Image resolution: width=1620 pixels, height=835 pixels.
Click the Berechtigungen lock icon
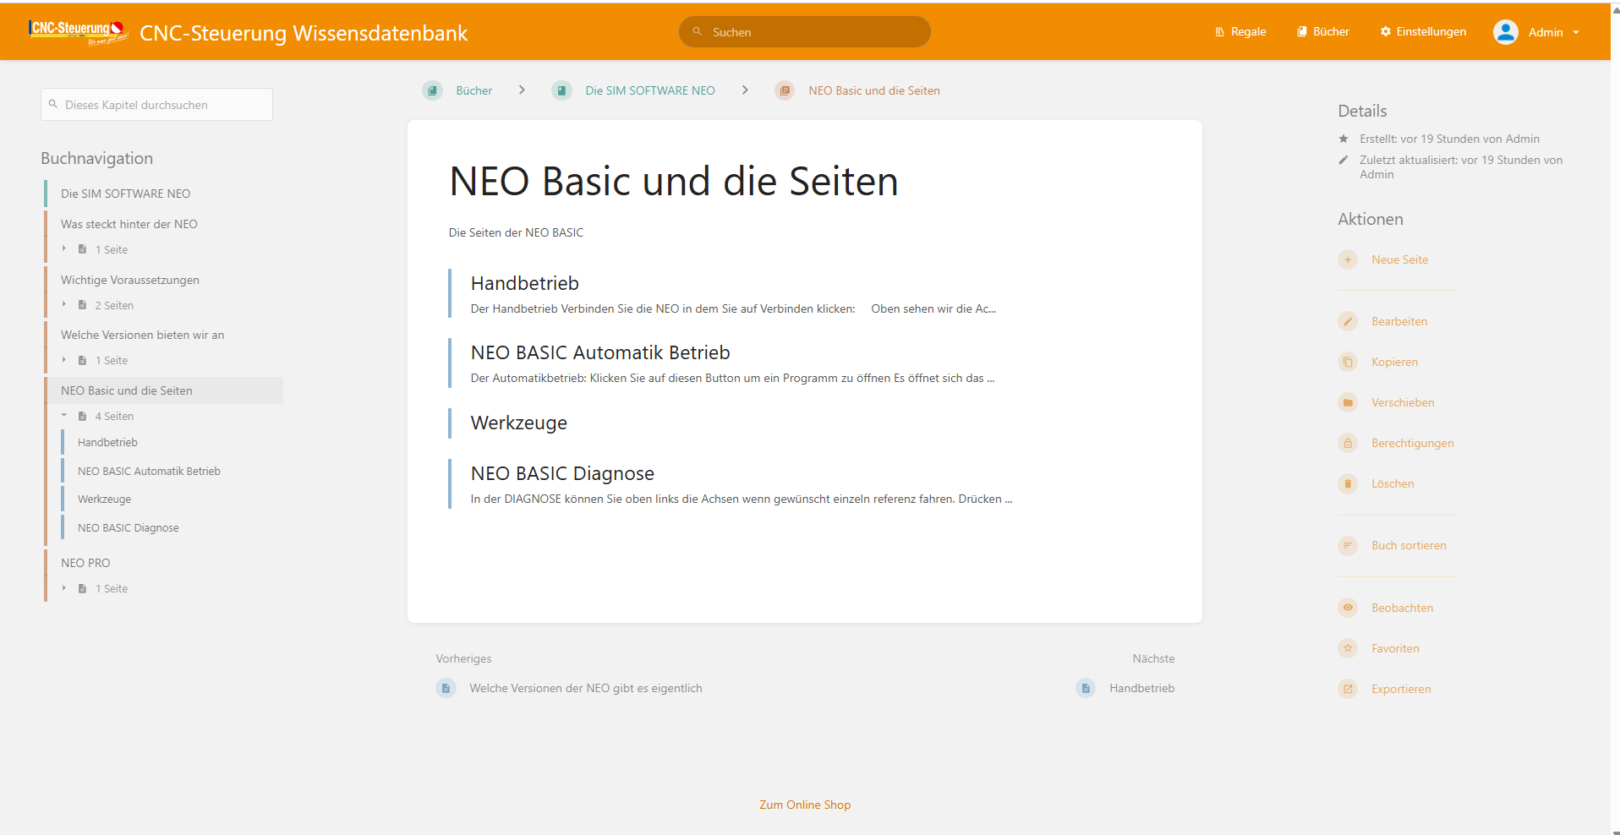(x=1348, y=444)
